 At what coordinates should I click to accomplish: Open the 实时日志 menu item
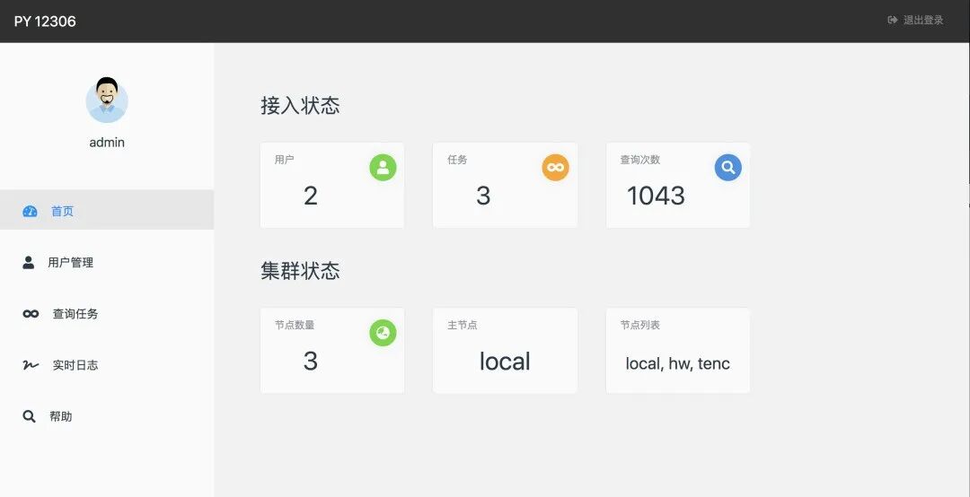tap(107, 365)
